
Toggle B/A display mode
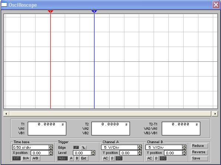coord(26,158)
